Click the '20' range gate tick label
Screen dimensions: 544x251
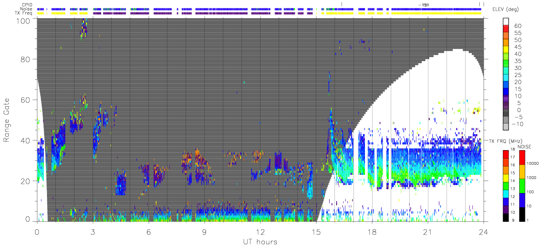[25, 181]
